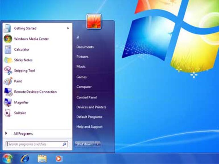Select the 'Paint' text label
Image resolution: width=219 pixels, height=164 pixels.
click(18, 81)
